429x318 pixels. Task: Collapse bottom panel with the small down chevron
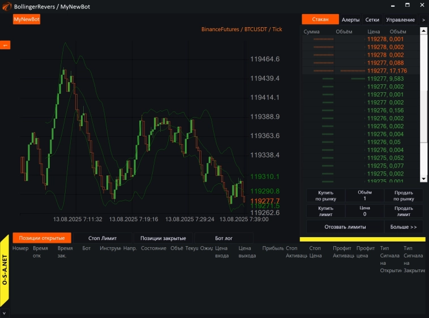click(x=5, y=312)
